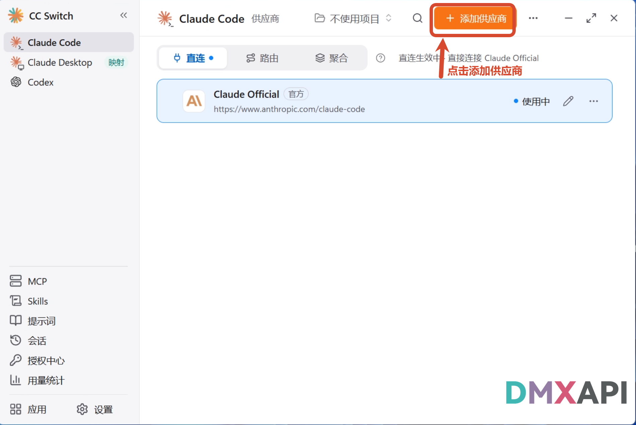Open the 授权中心 authorization center
Viewport: 636px width, 425px height.
pyautogui.click(x=37, y=361)
